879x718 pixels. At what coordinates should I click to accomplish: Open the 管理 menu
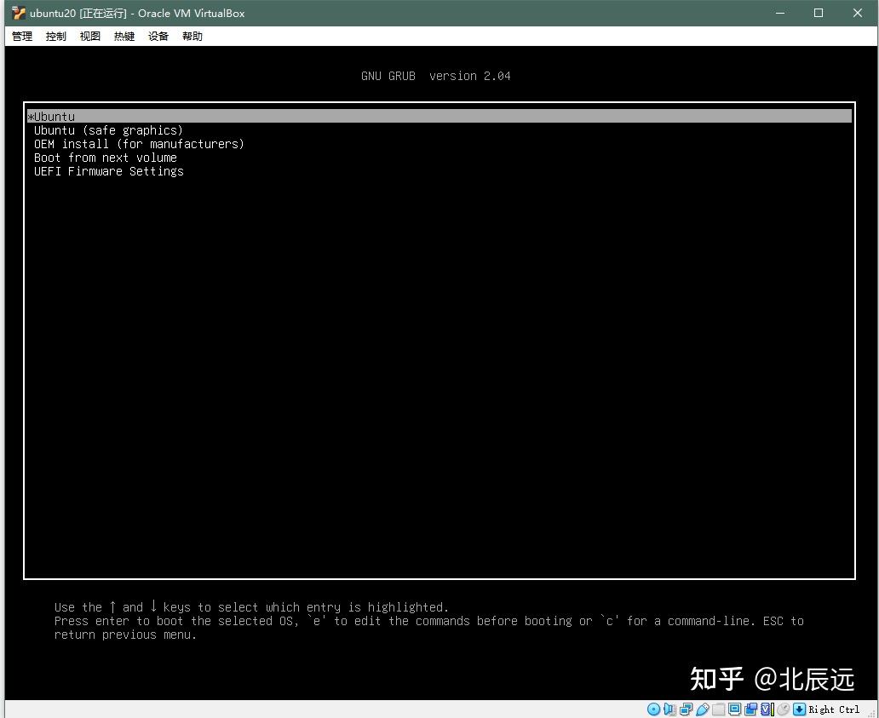click(22, 37)
